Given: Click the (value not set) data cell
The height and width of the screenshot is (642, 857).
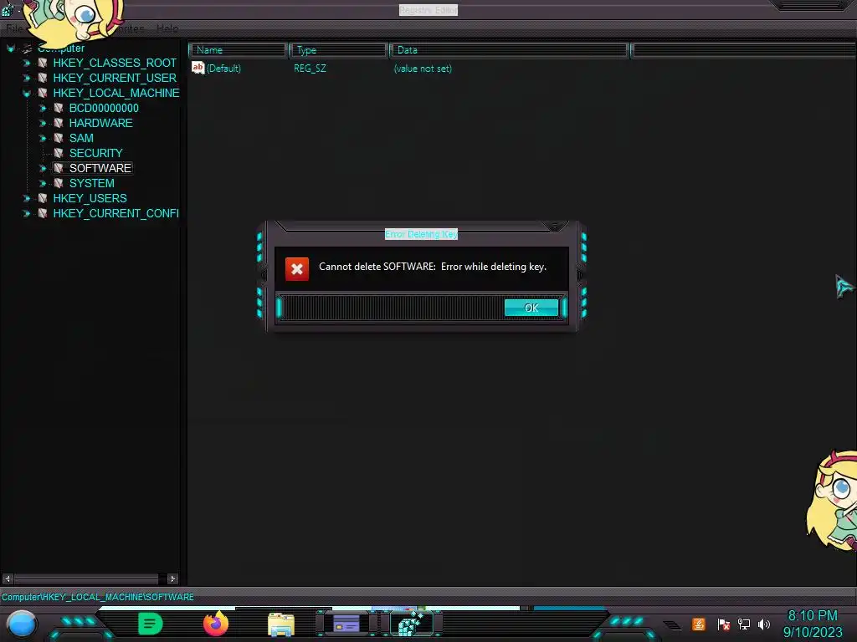Looking at the screenshot, I should [423, 69].
